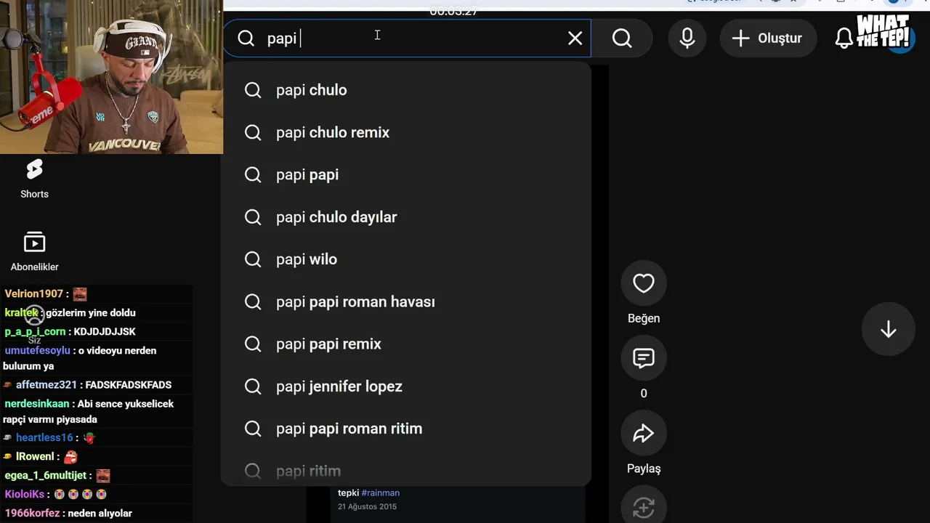This screenshot has width=930, height=523.
Task: Click inside the search field containing "papi"
Action: [x=407, y=38]
